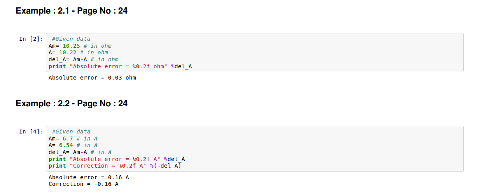The image size is (477, 194).
Task: Click the output "Absolute error = 0.03 ohm"
Action: (x=92, y=78)
